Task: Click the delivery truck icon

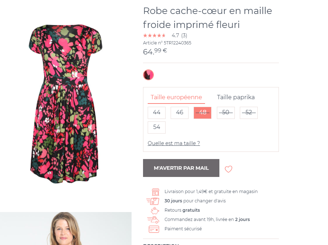Action: click(155, 219)
